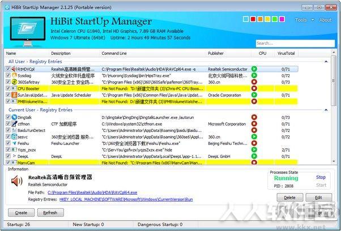The height and width of the screenshot is (231, 341).
Task: Uncheck the Sysdiag startup entry
Action: pos(8,75)
